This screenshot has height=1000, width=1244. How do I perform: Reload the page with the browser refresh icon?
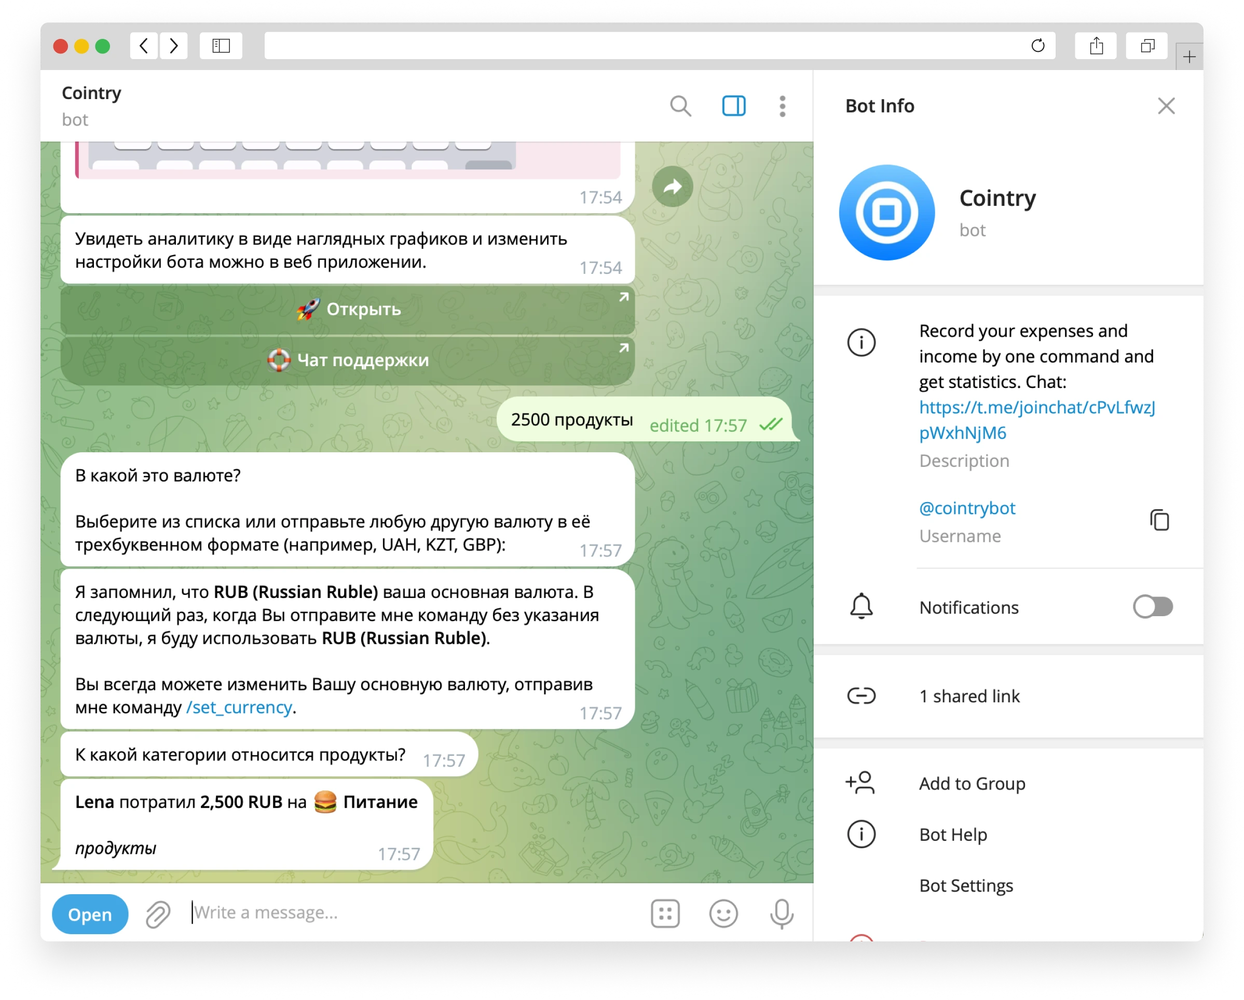(1037, 46)
